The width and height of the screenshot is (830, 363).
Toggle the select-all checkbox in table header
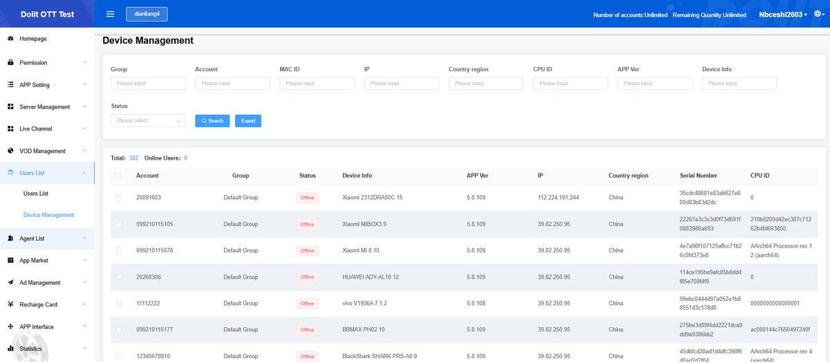click(118, 176)
